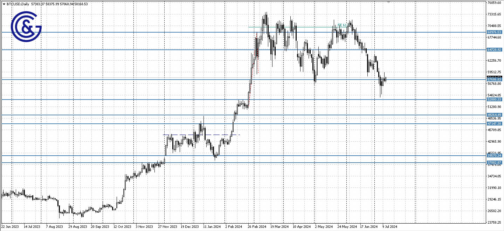Click the 39570.34 support level tag
The width and height of the screenshot is (504, 231).
495,155
